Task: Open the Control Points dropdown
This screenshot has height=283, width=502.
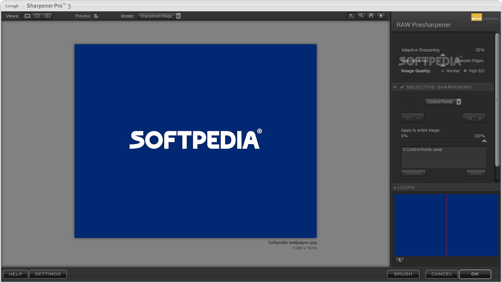Action: 443,102
